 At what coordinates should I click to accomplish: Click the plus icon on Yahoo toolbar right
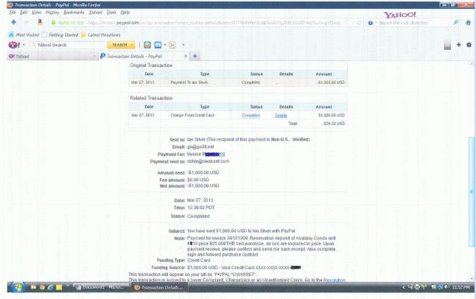click(x=458, y=45)
